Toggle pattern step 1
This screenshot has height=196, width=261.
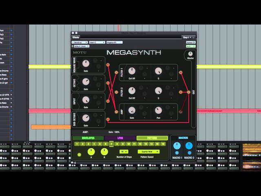[77, 144]
